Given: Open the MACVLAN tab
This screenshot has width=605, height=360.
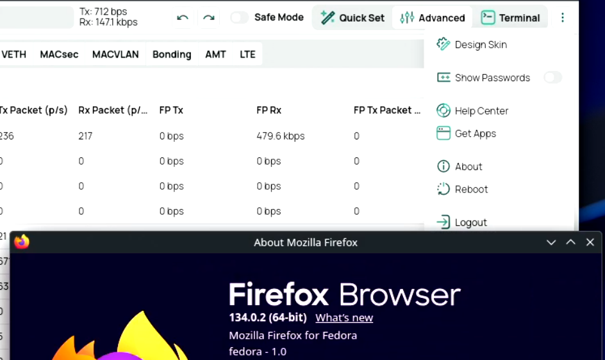Looking at the screenshot, I should [x=115, y=54].
